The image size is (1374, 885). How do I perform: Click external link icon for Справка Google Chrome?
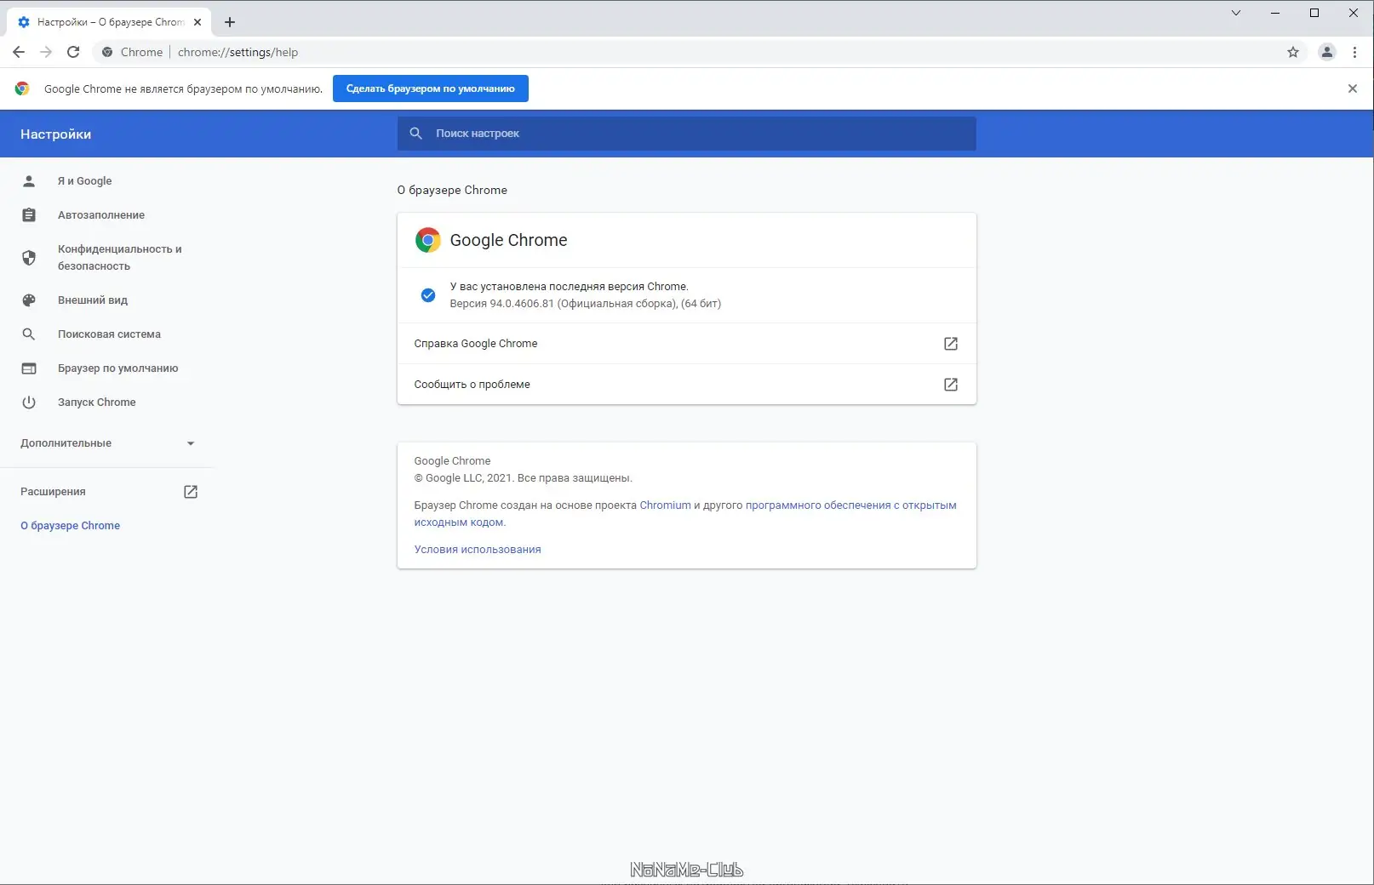(x=951, y=344)
